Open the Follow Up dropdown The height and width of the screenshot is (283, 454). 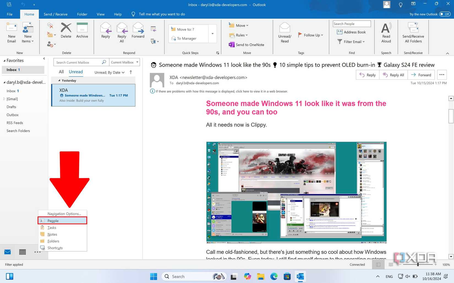coord(311,35)
